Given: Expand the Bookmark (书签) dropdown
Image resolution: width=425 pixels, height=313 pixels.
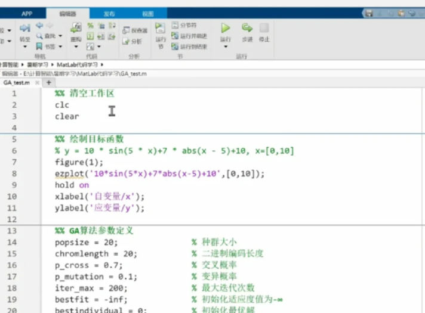Looking at the screenshot, I should click(49, 46).
